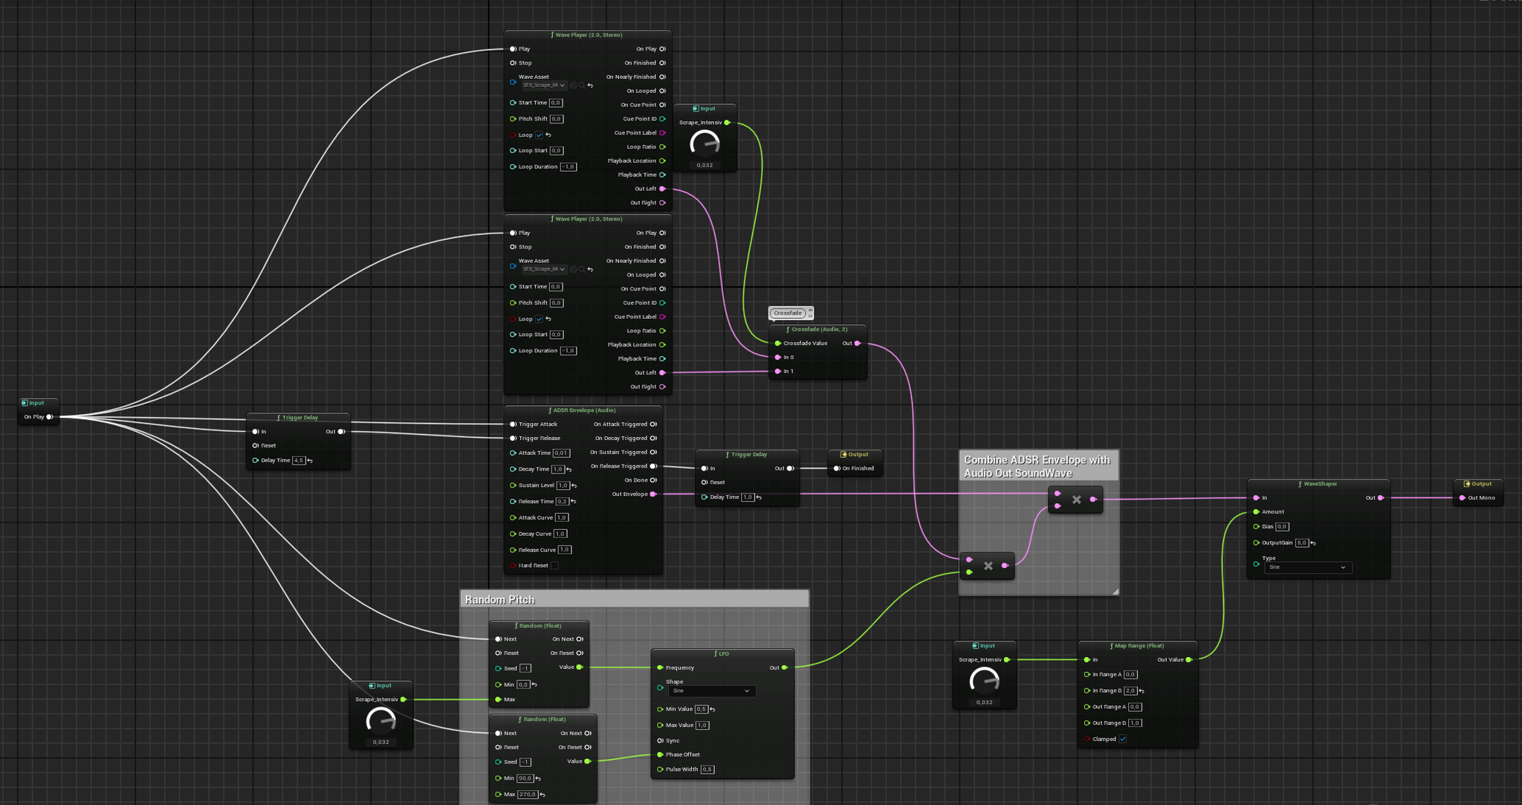Enable Hard Reset on ADSR Envelope
Image resolution: width=1522 pixels, height=805 pixels.
[x=554, y=566]
